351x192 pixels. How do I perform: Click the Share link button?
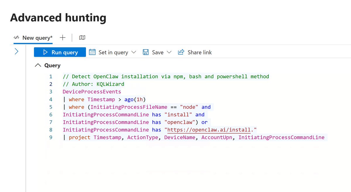[195, 52]
